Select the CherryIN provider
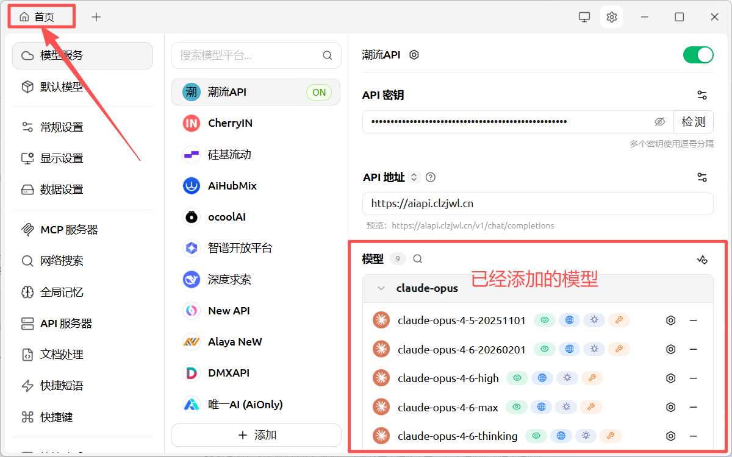The height and width of the screenshot is (457, 732). click(230, 123)
